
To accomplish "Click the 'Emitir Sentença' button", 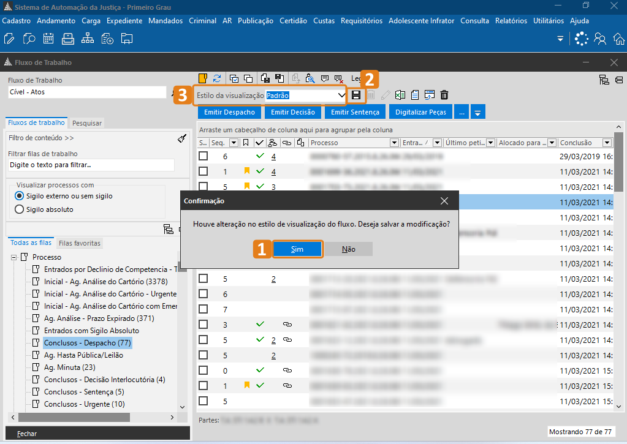I will pyautogui.click(x=355, y=112).
